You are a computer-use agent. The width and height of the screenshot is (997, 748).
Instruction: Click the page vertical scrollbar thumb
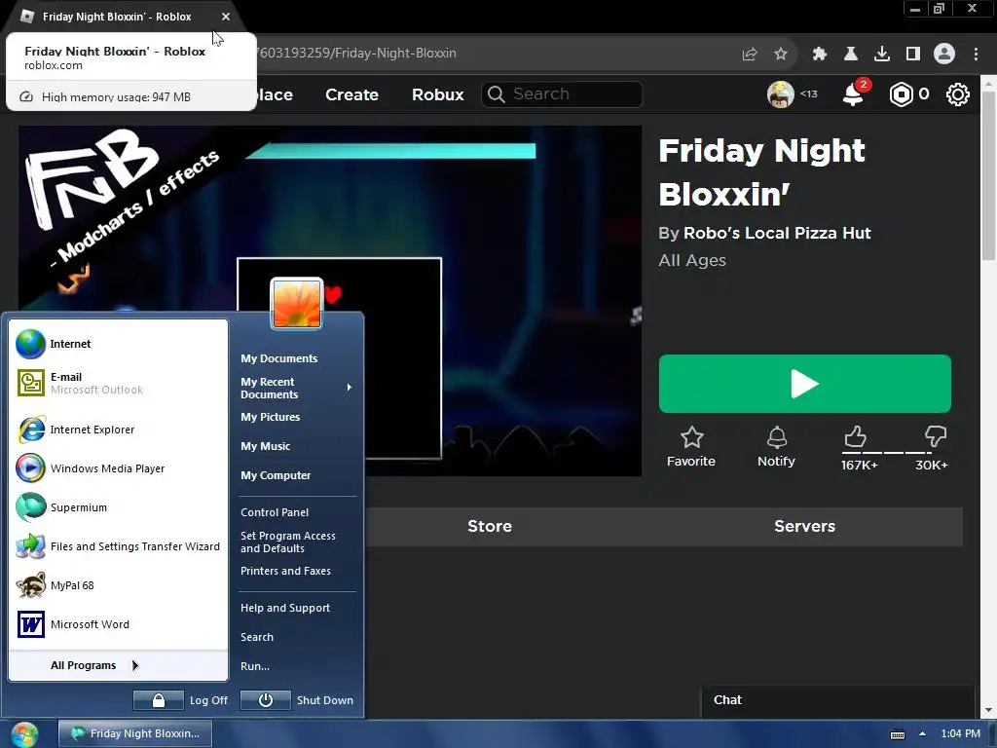click(x=988, y=175)
